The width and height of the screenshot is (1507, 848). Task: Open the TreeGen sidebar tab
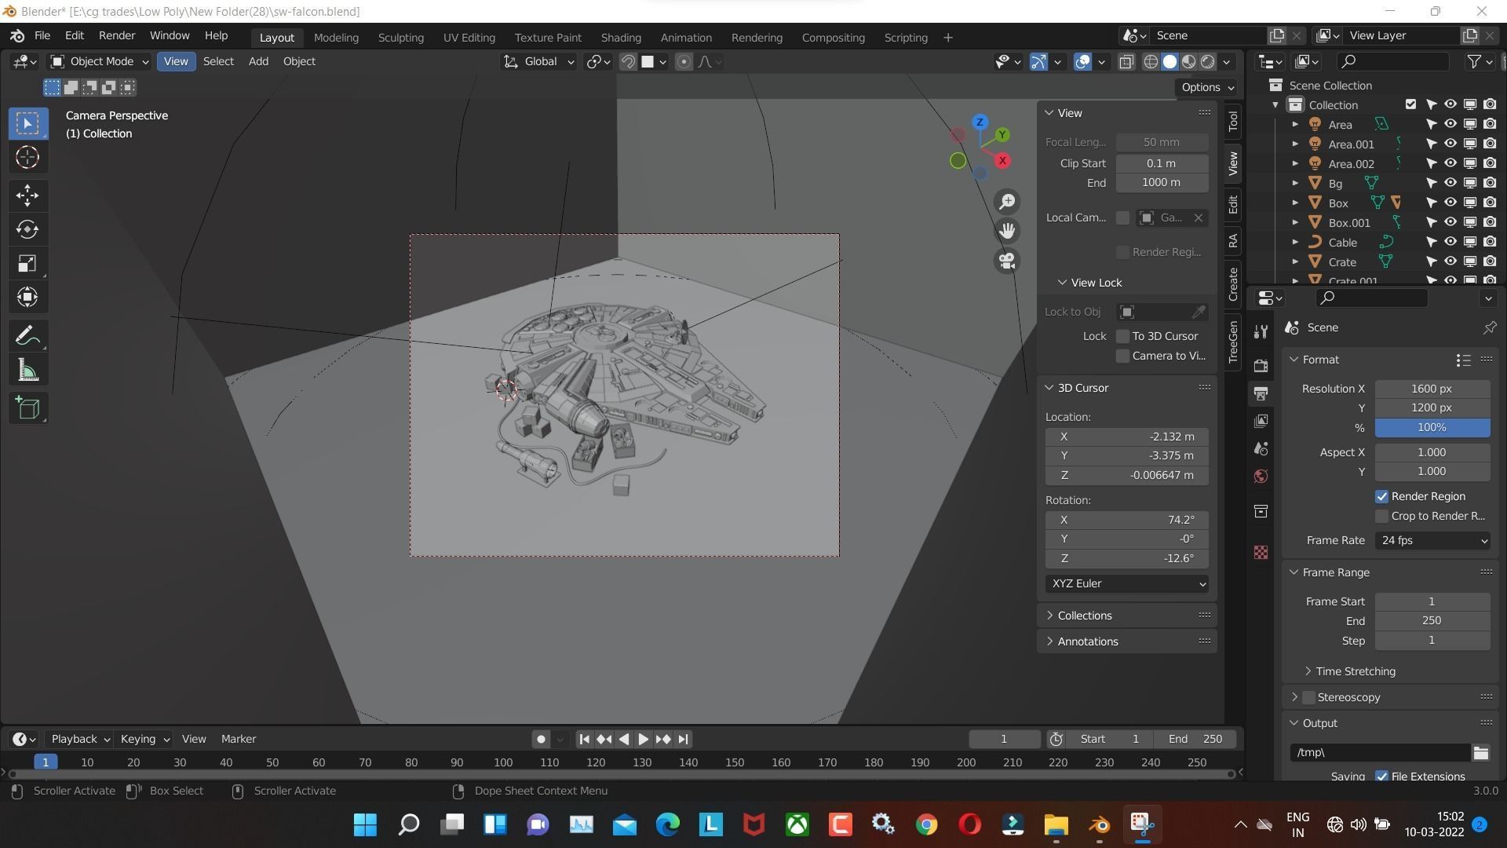[1233, 342]
